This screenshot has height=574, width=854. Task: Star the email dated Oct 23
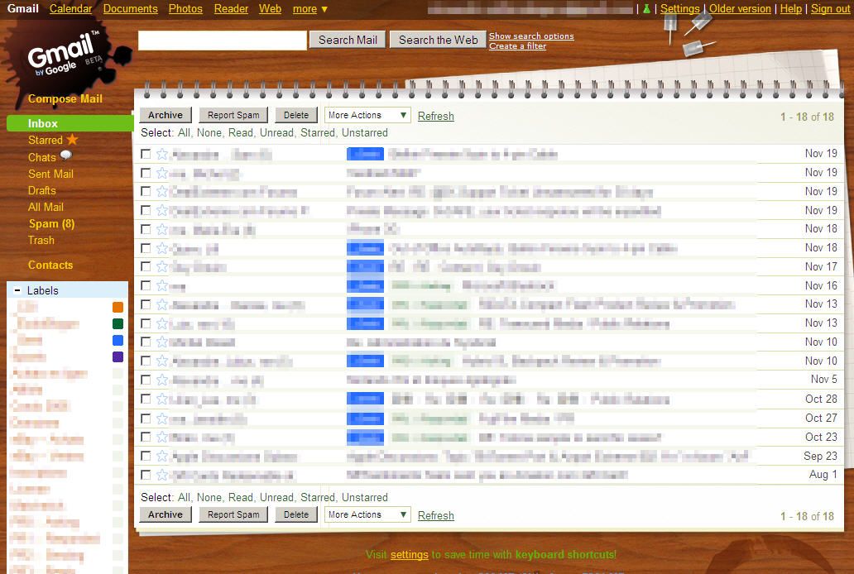[161, 437]
